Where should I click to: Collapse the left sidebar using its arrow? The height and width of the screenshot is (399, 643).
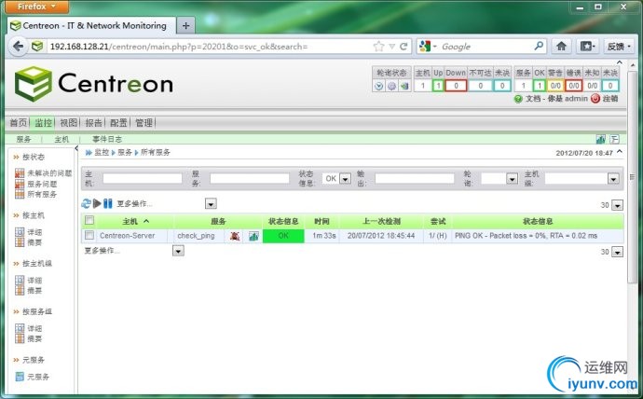(76, 148)
